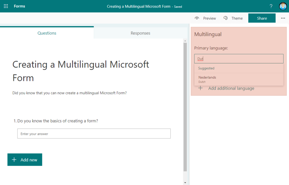The width and height of the screenshot is (289, 185).
Task: Click the Preview eye icon
Action: (197, 18)
